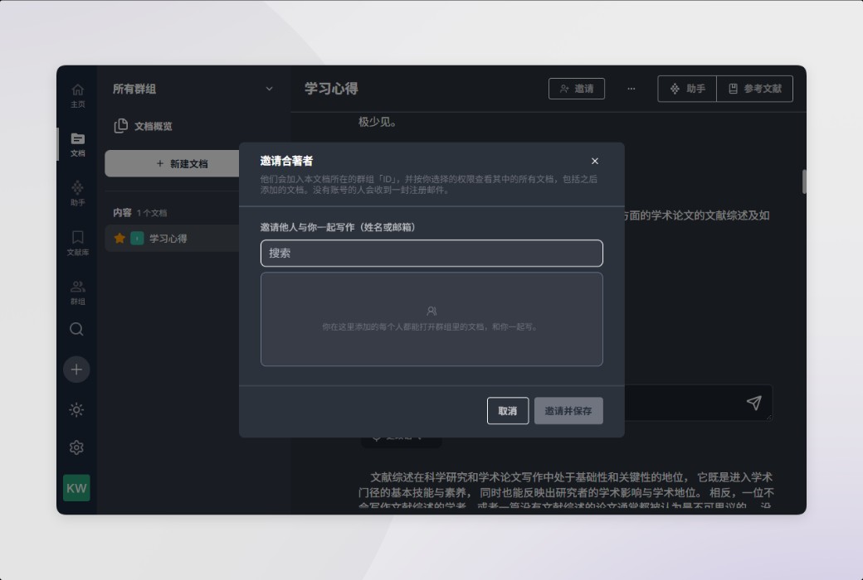Open the Groups (群组) sidebar icon
The width and height of the screenshot is (863, 580).
78,292
